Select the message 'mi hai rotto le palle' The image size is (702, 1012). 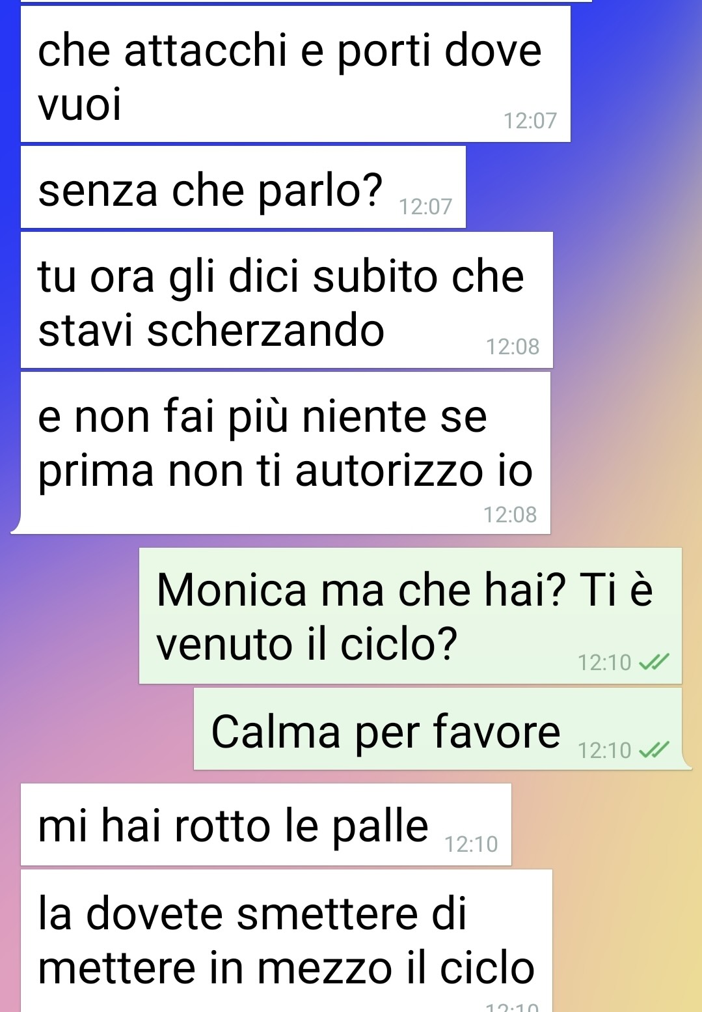point(266,825)
